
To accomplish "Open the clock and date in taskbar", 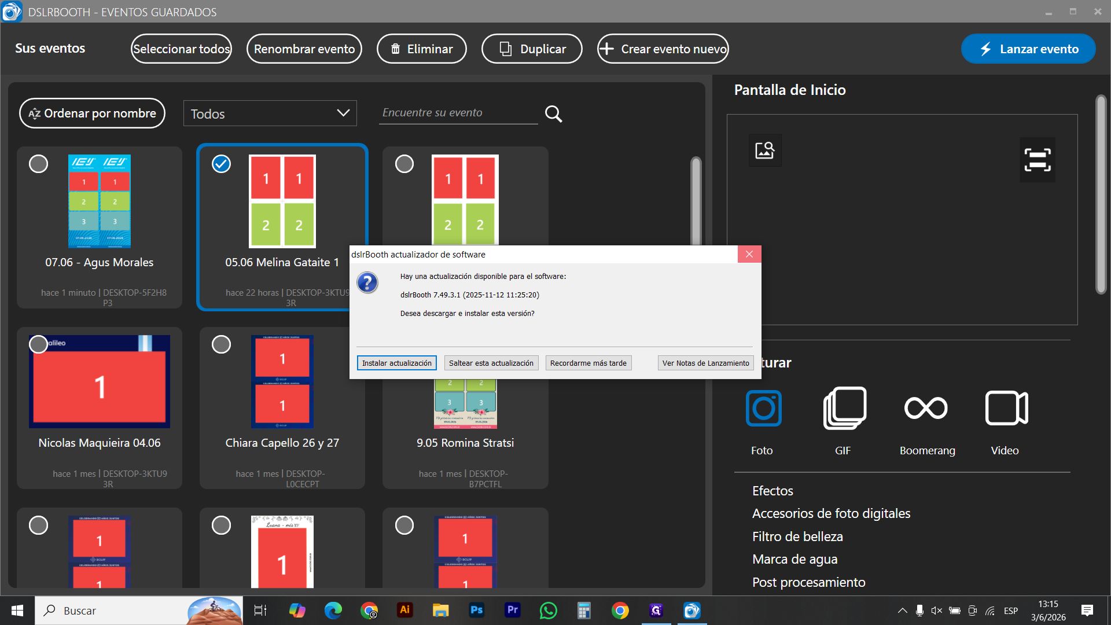I will (x=1048, y=611).
